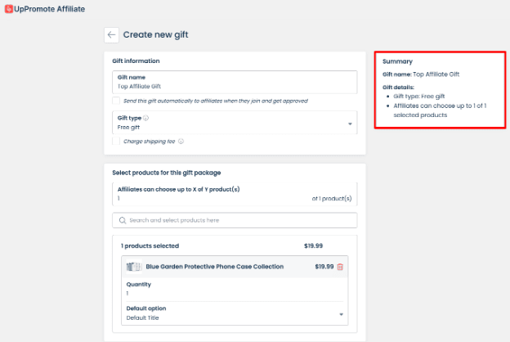Delete the Blue Garden product with trash icon
This screenshot has height=342, width=510.
[340, 267]
